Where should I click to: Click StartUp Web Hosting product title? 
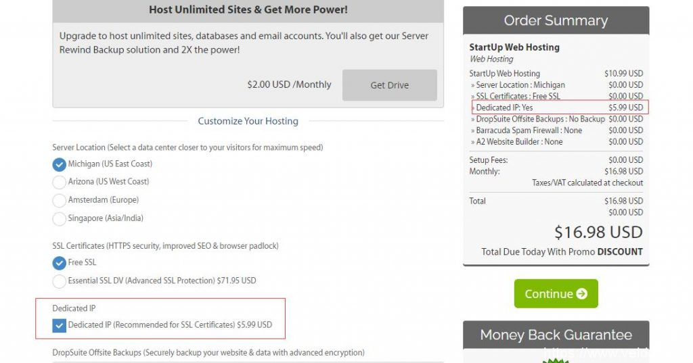coord(514,47)
